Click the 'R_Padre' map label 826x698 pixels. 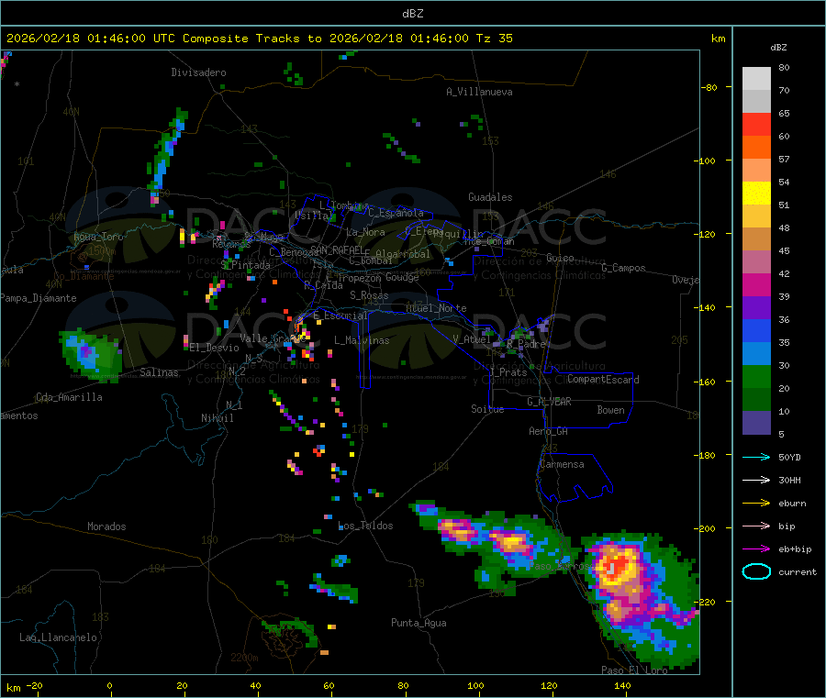(526, 344)
